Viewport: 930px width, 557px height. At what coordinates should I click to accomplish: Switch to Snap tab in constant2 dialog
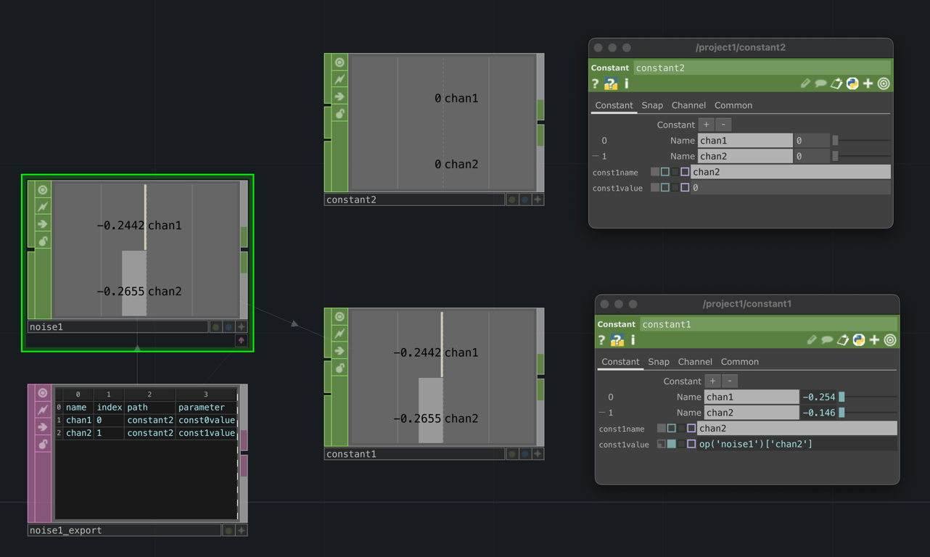tap(652, 105)
